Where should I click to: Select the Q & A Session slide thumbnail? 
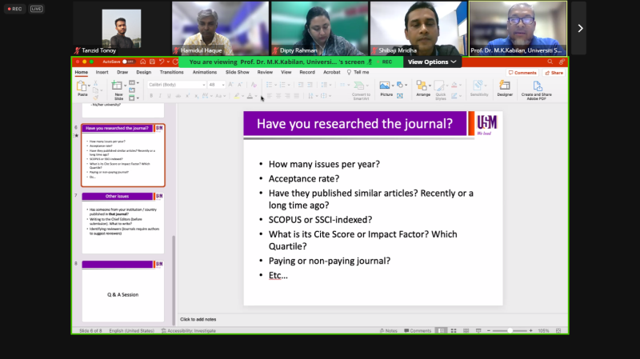[x=123, y=293]
